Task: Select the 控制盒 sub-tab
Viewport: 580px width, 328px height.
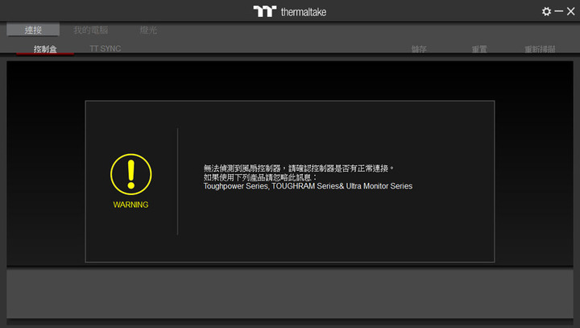Action: pos(45,49)
